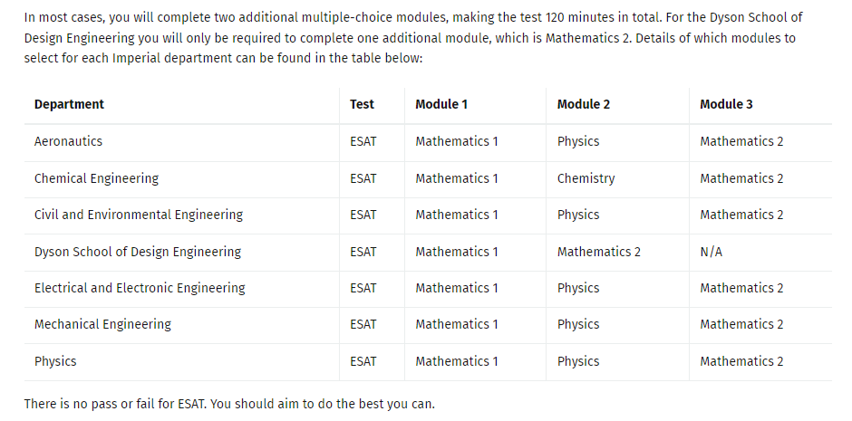Click ESAT in the Aeronautics row
The image size is (852, 421).
363,141
